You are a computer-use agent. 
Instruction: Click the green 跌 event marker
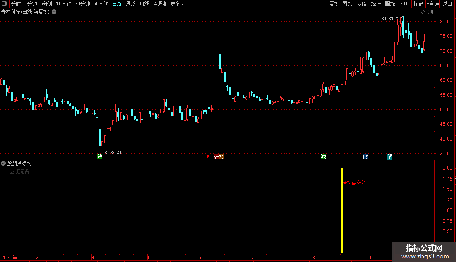[99, 157]
